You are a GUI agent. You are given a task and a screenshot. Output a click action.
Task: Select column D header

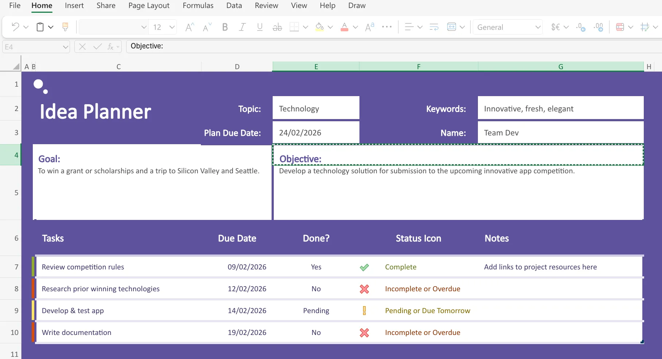pos(237,66)
